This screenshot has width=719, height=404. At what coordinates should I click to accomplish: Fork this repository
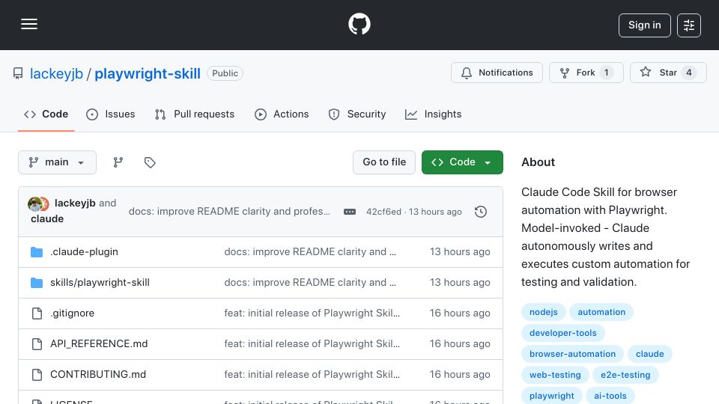586,73
